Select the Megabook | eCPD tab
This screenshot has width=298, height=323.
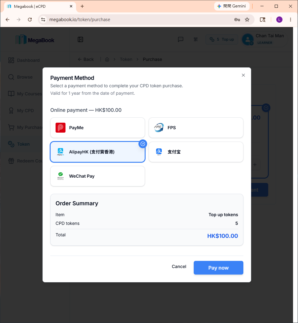click(x=40, y=7)
